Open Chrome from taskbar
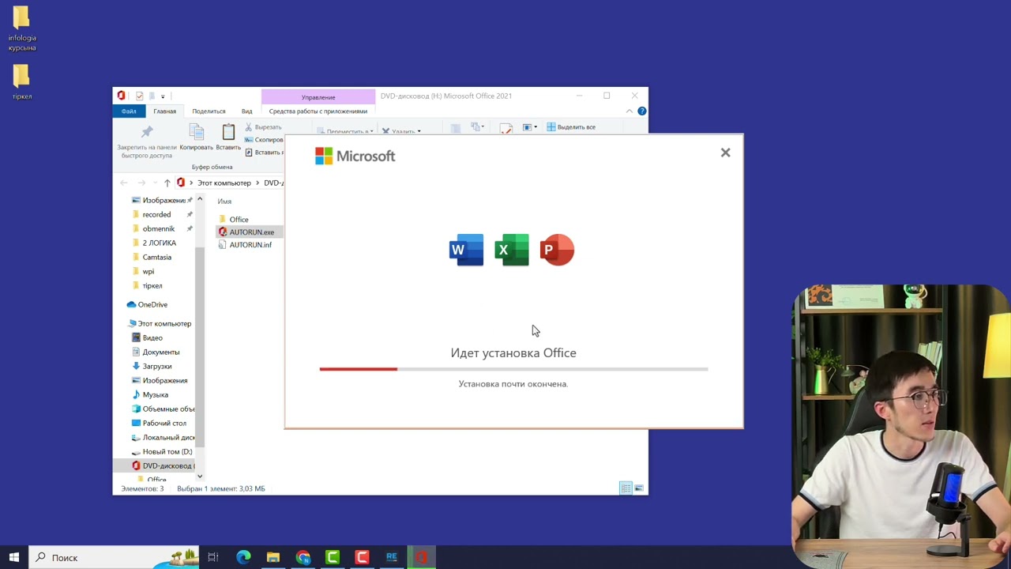 tap(303, 558)
